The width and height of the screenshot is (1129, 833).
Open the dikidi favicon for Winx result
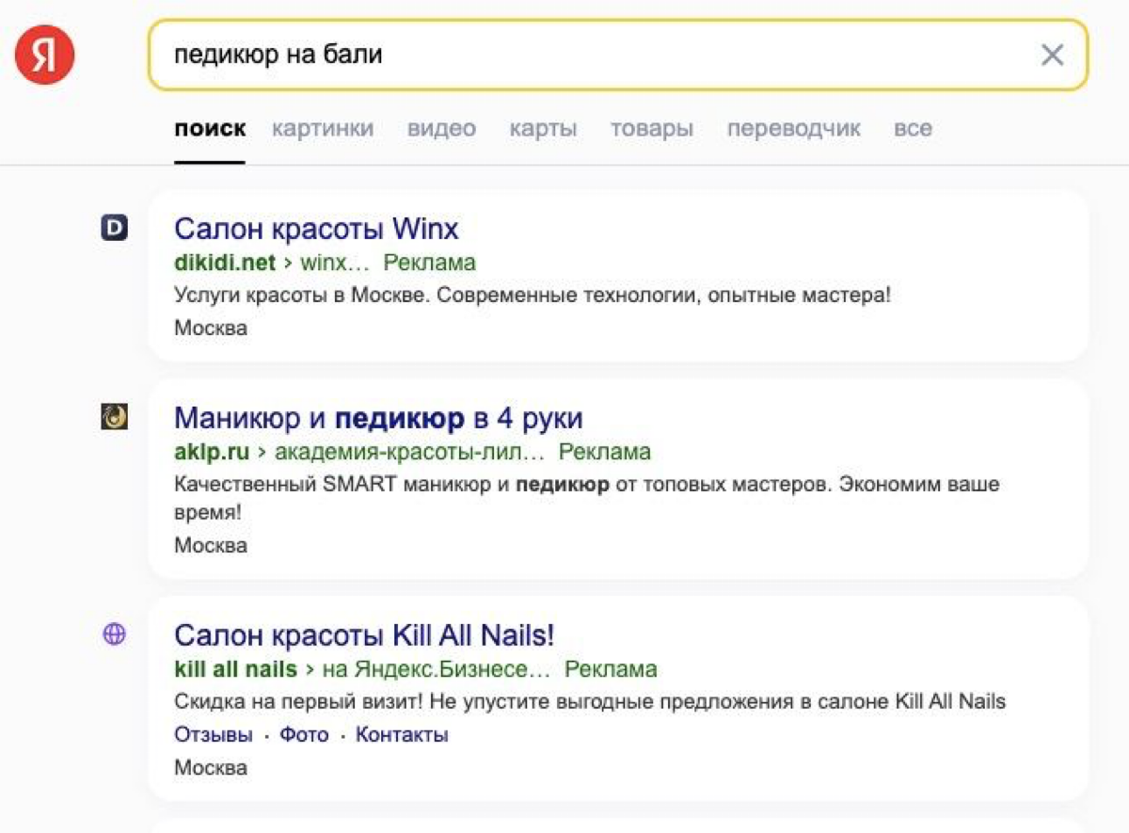[x=114, y=228]
